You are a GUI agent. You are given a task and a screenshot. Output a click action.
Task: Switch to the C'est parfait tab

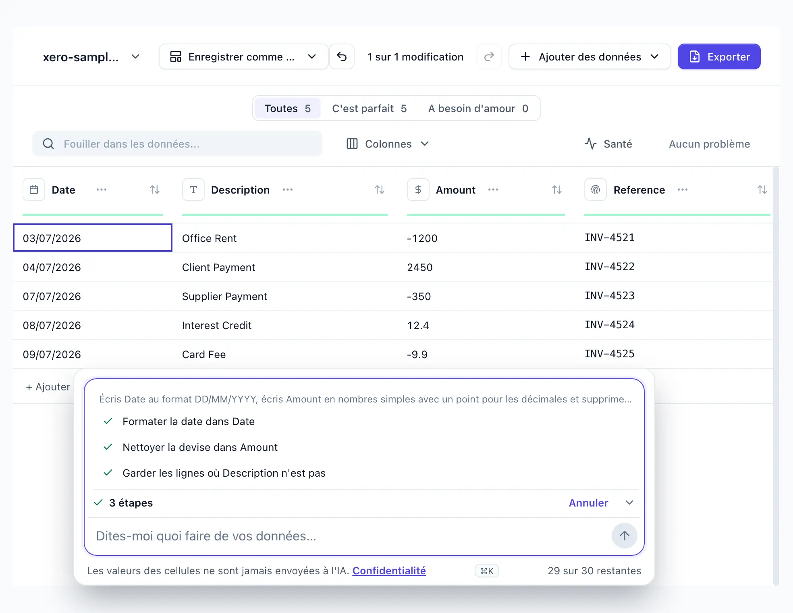coord(369,108)
